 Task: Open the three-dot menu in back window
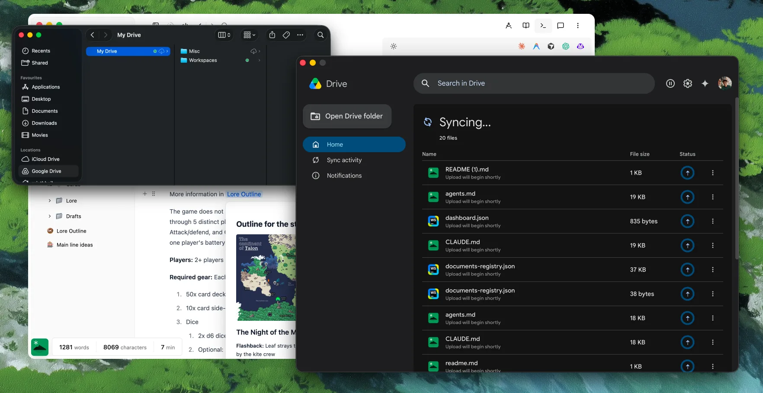click(578, 26)
